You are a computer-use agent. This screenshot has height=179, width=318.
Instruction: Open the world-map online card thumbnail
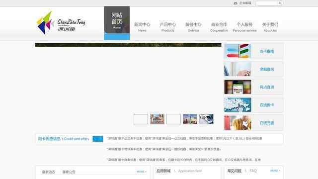(238, 105)
